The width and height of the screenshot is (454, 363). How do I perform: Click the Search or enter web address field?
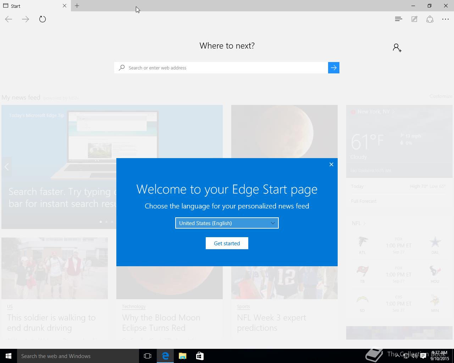221,68
